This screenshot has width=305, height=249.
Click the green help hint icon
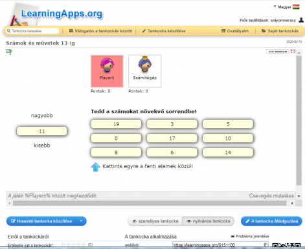[9, 52]
